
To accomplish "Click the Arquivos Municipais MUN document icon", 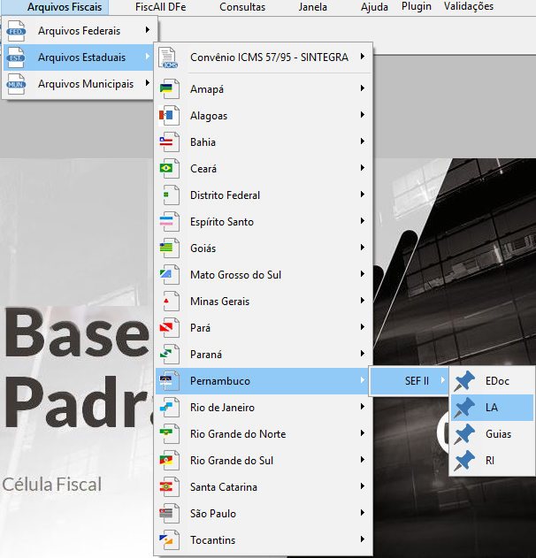I will click(16, 84).
